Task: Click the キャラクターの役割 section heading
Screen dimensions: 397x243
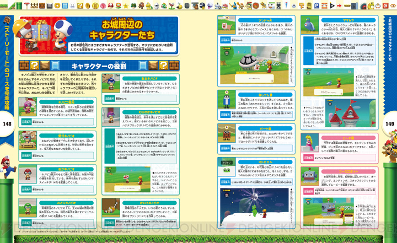Action: pyautogui.click(x=99, y=66)
